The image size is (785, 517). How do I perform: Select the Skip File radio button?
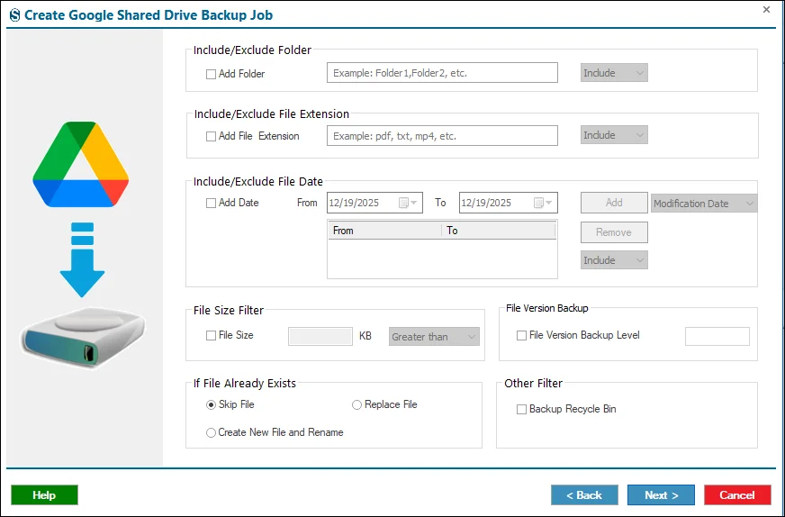(211, 404)
